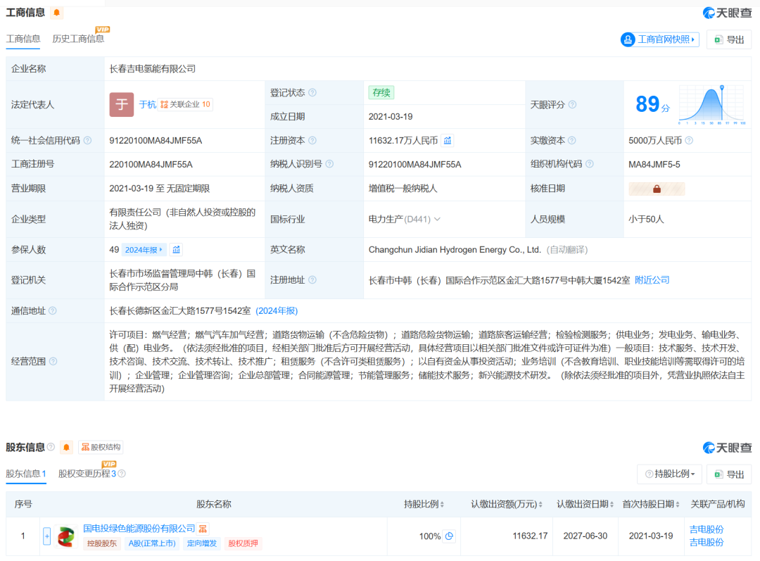Switch to 工商信息 tab
The height and width of the screenshot is (561, 760).
[23, 39]
